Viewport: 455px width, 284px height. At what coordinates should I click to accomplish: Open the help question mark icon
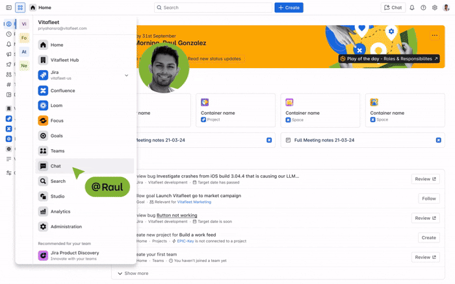[x=423, y=8]
